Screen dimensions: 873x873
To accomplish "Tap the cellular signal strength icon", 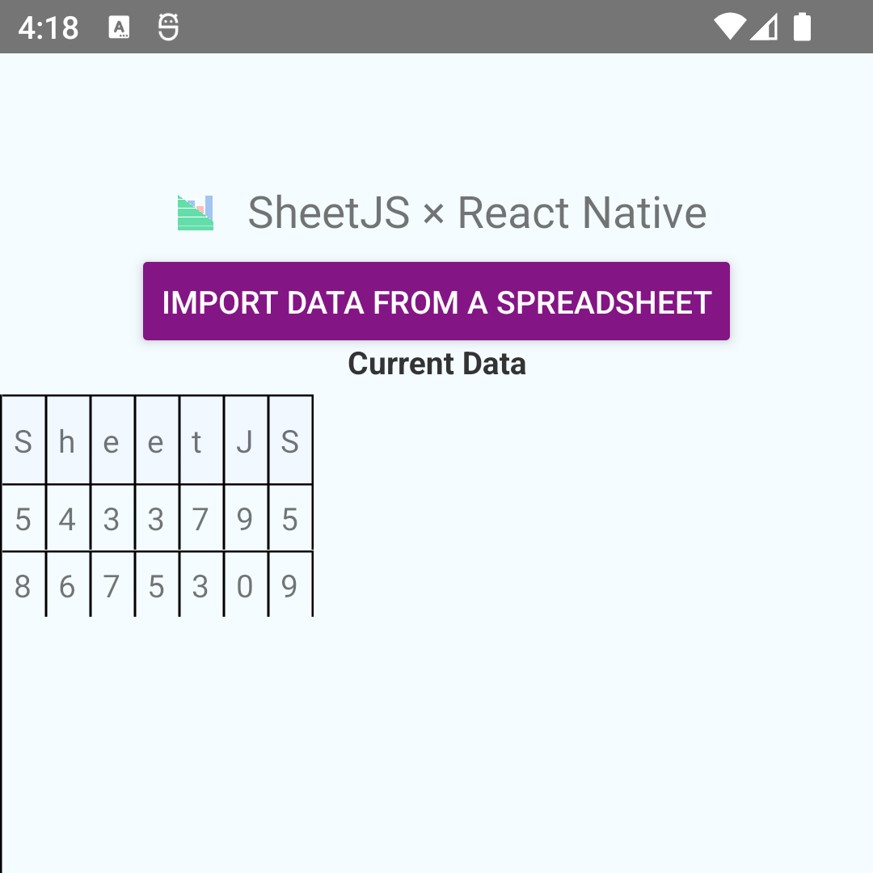I will tap(765, 27).
